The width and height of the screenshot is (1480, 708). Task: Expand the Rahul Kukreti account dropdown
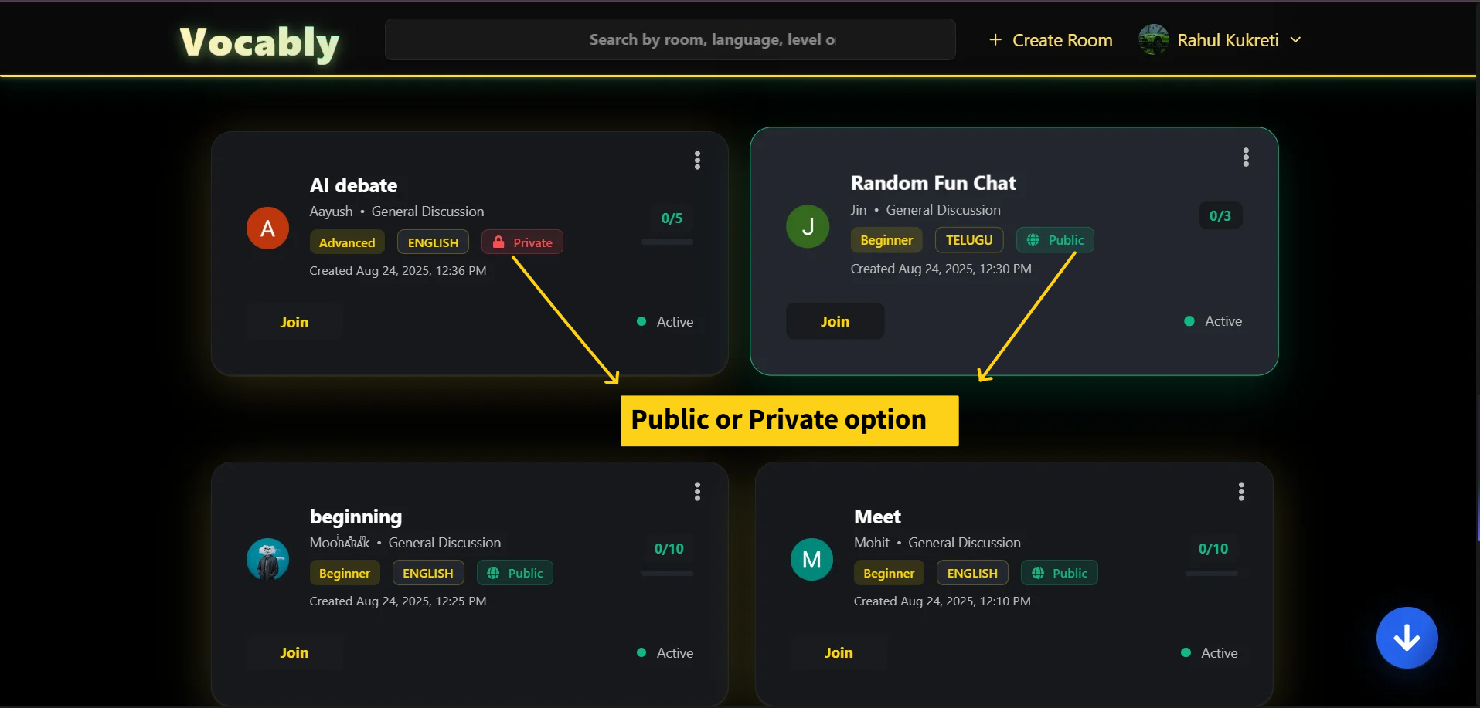click(1296, 39)
